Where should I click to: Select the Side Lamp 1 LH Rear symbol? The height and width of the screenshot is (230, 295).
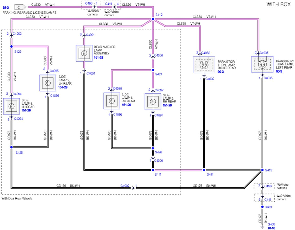coord(11,106)
